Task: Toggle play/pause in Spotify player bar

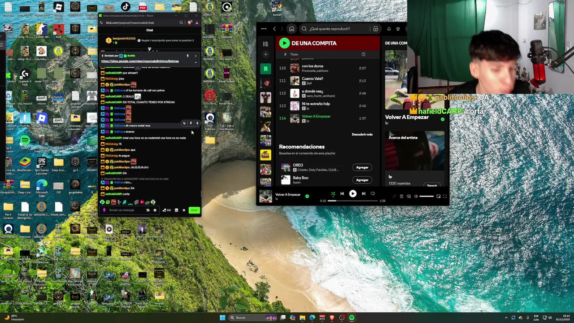Action: (352, 194)
